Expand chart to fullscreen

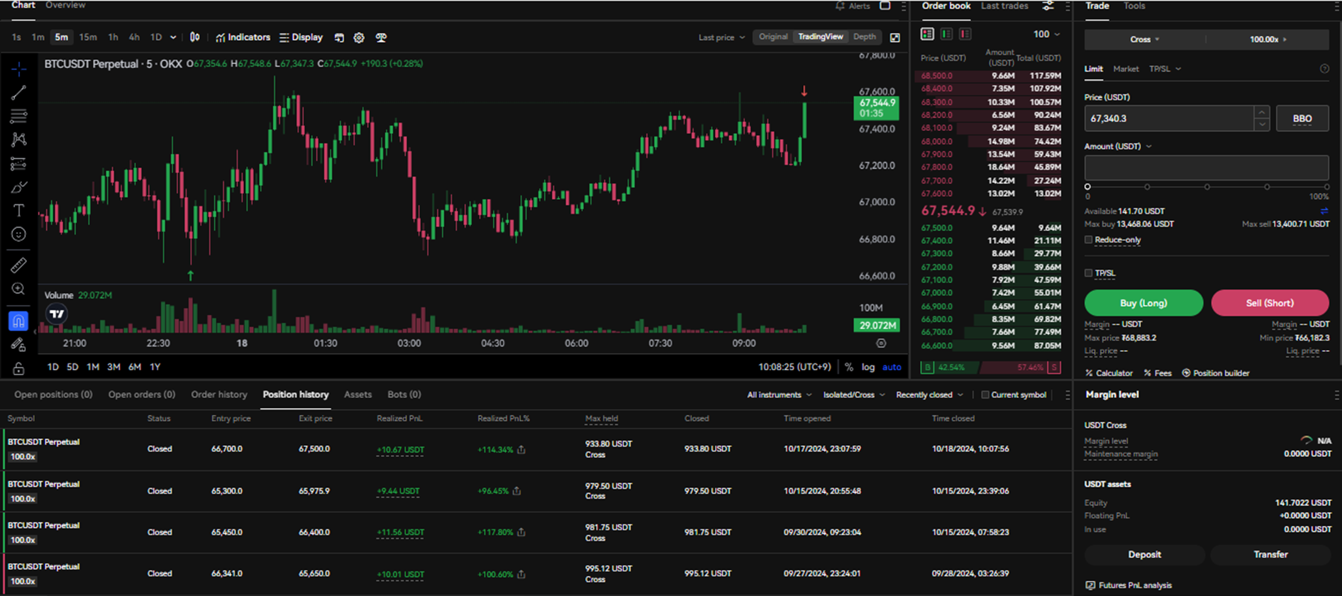(x=895, y=38)
